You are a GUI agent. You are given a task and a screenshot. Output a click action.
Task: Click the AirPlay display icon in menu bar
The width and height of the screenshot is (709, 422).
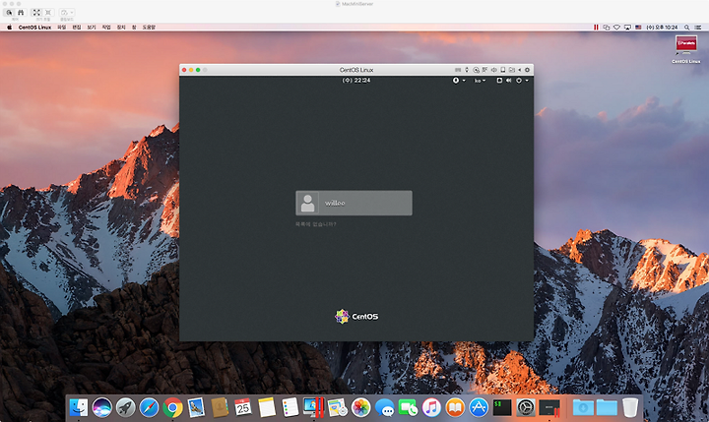[x=627, y=28]
